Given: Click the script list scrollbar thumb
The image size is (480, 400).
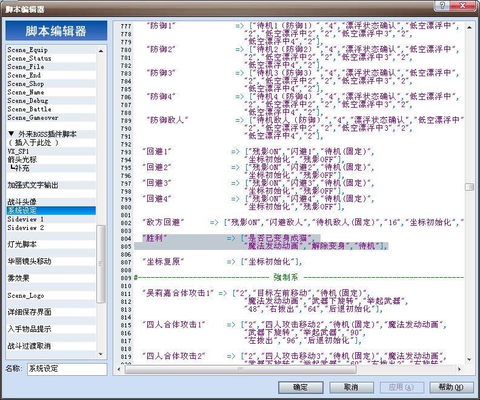Looking at the screenshot, I should tap(101, 264).
